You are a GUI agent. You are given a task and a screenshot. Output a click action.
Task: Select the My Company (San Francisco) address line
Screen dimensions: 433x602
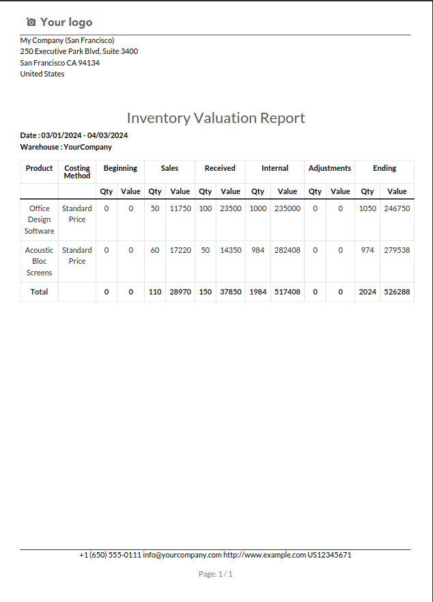[x=67, y=40]
